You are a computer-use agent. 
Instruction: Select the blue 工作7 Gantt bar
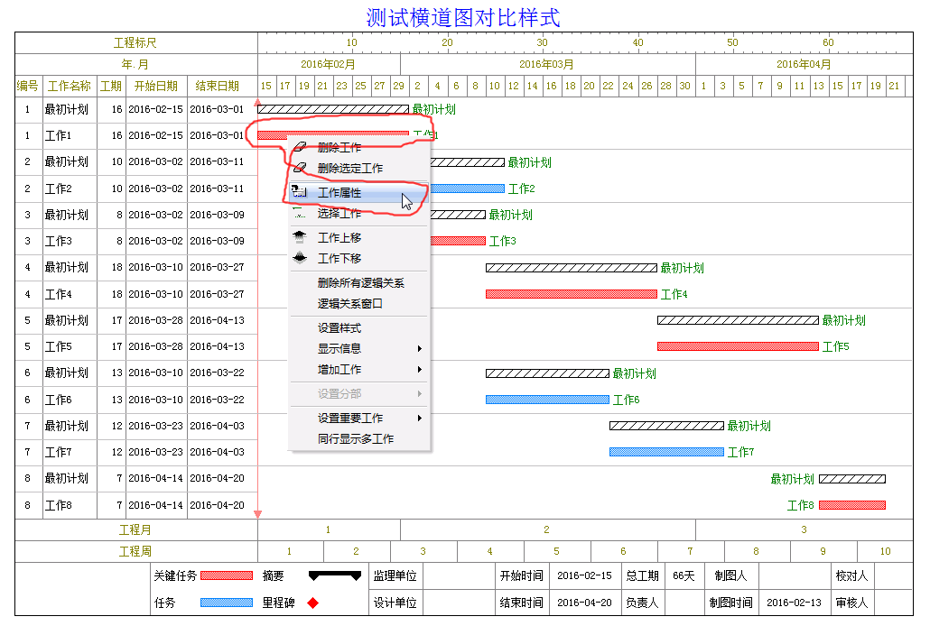click(x=666, y=452)
